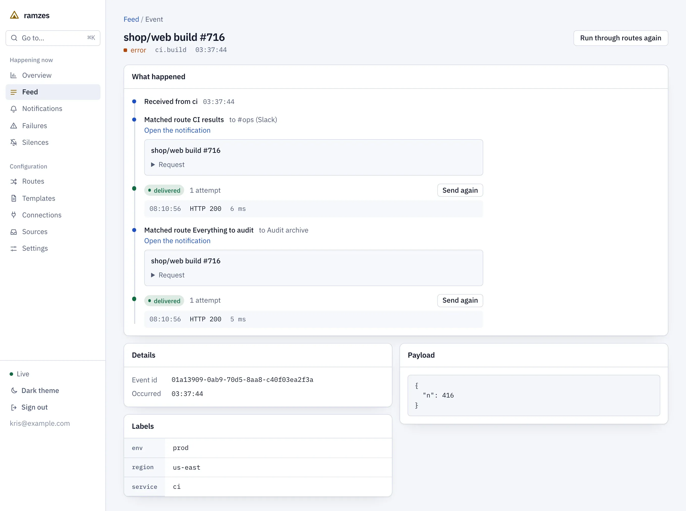Go to Notifications in the sidebar
686x511 pixels.
coord(53,109)
